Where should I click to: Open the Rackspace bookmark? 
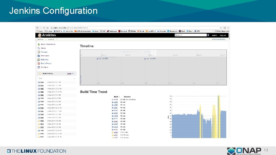click(112, 31)
